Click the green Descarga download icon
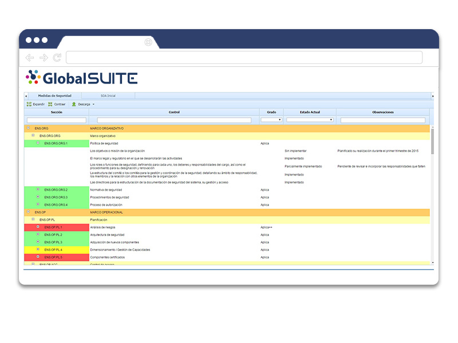 [74, 103]
